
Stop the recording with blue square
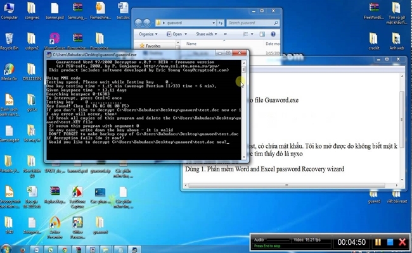click(x=390, y=242)
